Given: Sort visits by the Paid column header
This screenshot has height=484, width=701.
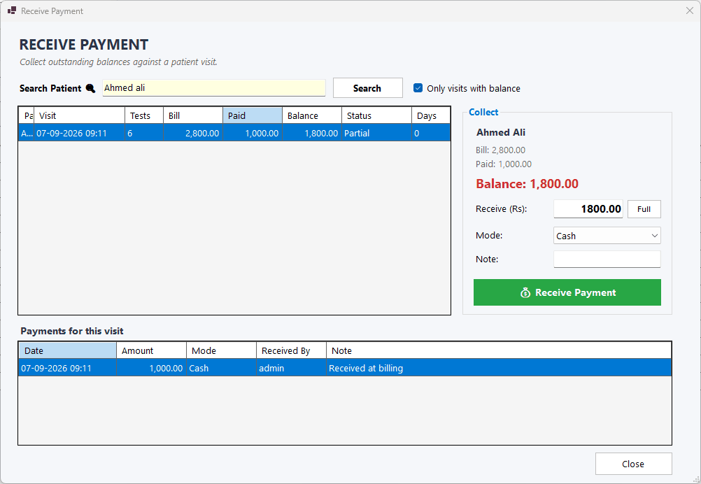Looking at the screenshot, I should 252,115.
